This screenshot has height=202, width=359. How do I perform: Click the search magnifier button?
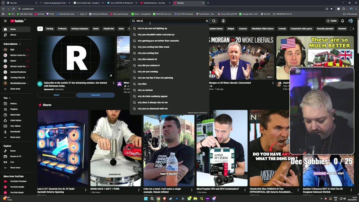click(x=214, y=21)
